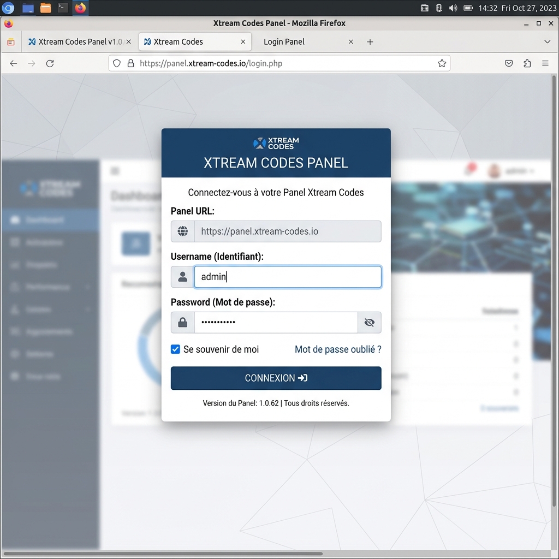Image resolution: width=559 pixels, height=559 pixels.
Task: Toggle password visibility eye icon
Action: [x=370, y=323]
